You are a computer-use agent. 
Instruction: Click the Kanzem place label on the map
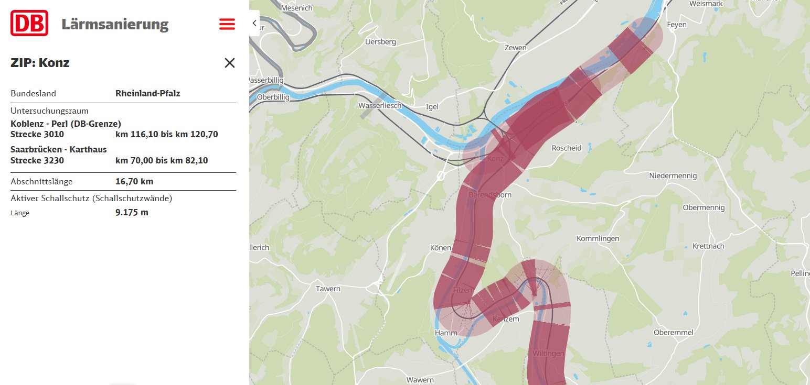(x=506, y=319)
